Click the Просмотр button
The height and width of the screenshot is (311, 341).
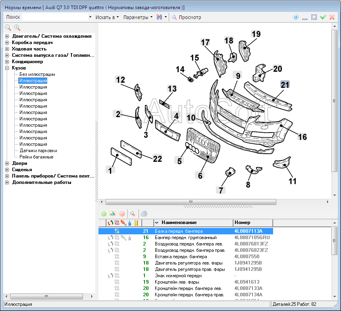(187, 17)
